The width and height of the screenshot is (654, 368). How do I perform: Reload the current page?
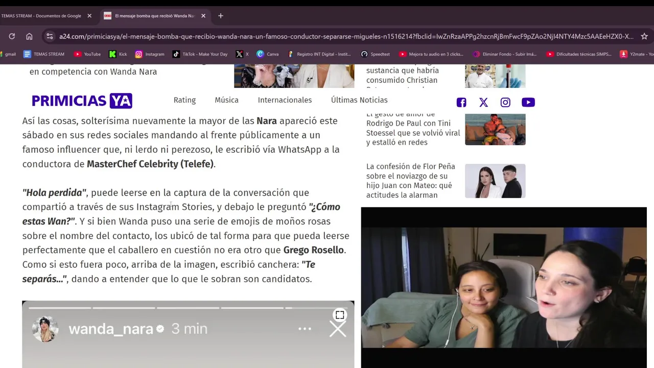pyautogui.click(x=12, y=36)
